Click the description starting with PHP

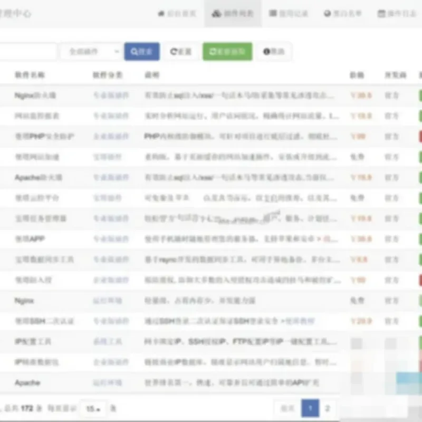click(241, 137)
